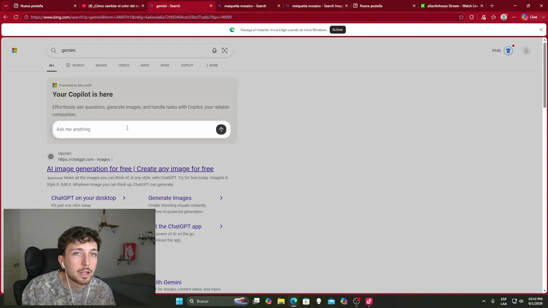548x308 pixels.
Task: Open the NEWS results tab
Action: pyautogui.click(x=165, y=65)
